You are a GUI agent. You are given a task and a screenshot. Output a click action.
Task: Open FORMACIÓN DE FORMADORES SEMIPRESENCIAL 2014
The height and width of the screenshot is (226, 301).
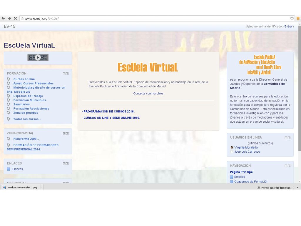(x=33, y=147)
